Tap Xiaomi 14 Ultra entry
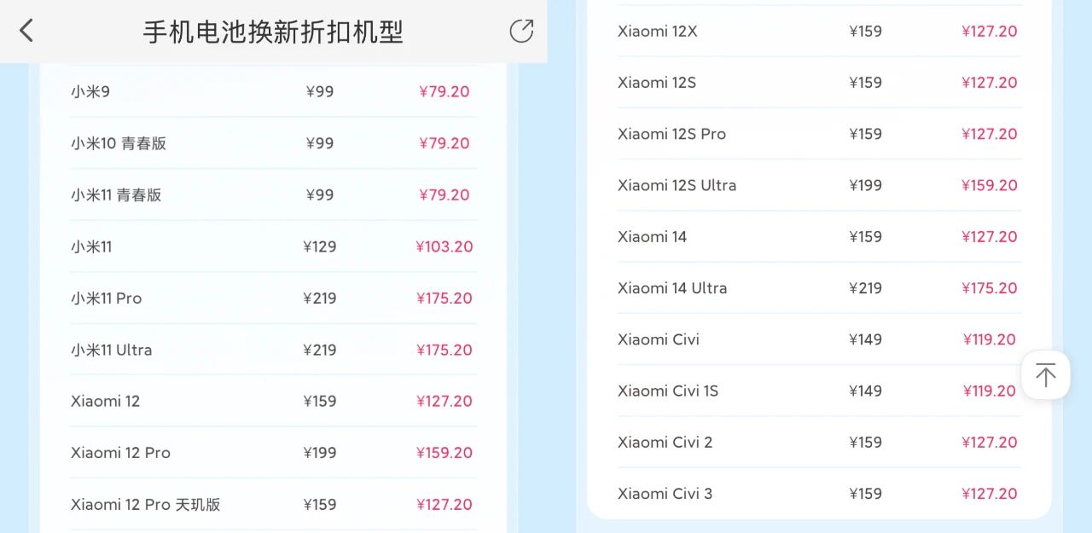The image size is (1092, 533). pyautogui.click(x=672, y=288)
